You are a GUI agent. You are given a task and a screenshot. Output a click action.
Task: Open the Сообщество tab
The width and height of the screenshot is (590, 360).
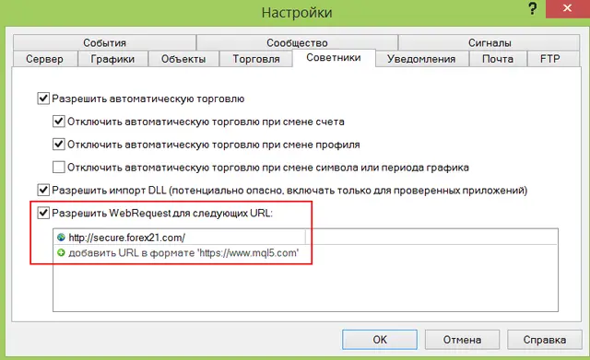pyautogui.click(x=297, y=42)
